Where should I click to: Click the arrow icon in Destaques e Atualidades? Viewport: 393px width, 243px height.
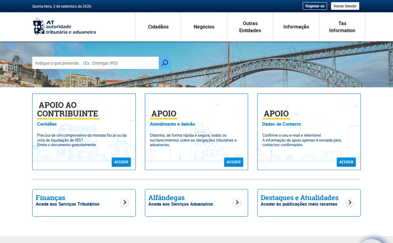(x=350, y=202)
